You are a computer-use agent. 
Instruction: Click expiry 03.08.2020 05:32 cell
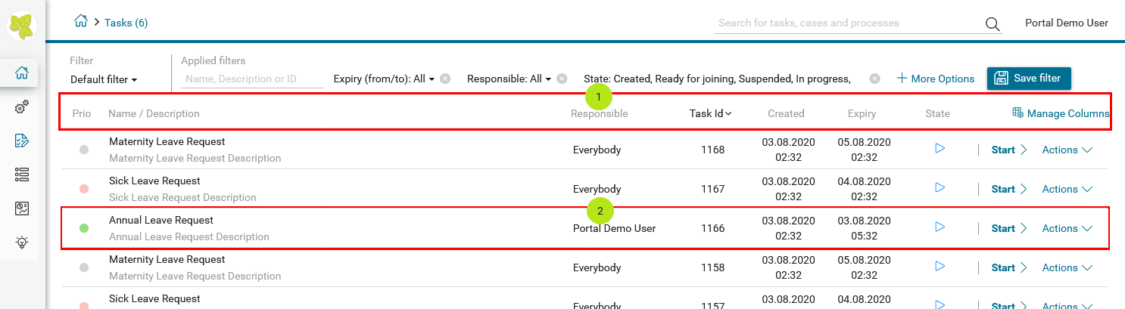click(x=864, y=228)
